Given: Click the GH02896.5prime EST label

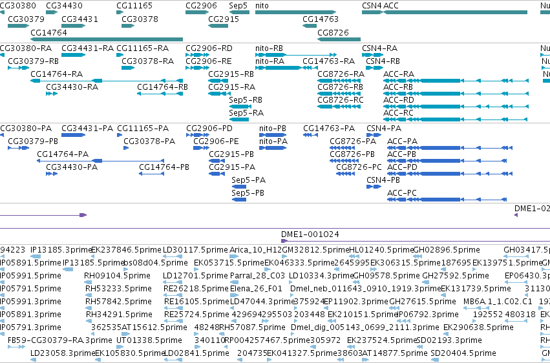Looking at the screenshot, I should coord(447,250).
